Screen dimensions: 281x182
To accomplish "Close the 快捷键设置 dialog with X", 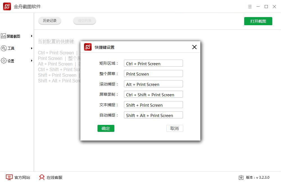I will (194, 47).
